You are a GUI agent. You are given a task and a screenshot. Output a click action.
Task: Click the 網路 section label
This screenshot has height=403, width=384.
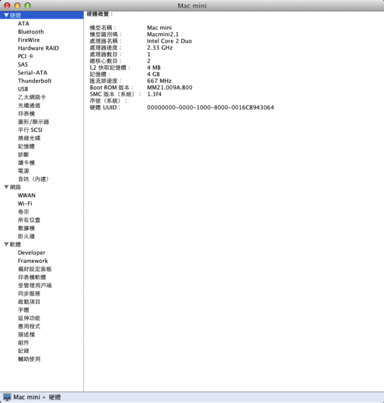15,187
